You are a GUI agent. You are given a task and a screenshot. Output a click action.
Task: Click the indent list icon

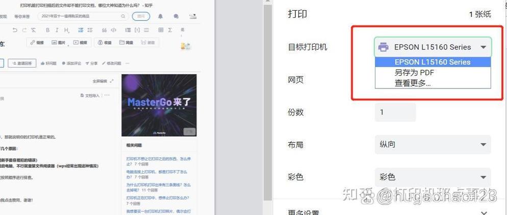128,30
